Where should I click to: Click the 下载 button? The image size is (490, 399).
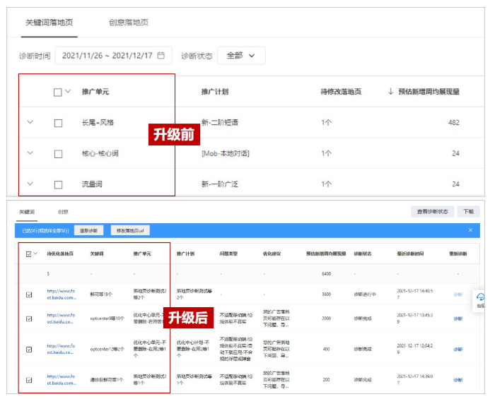tap(469, 211)
